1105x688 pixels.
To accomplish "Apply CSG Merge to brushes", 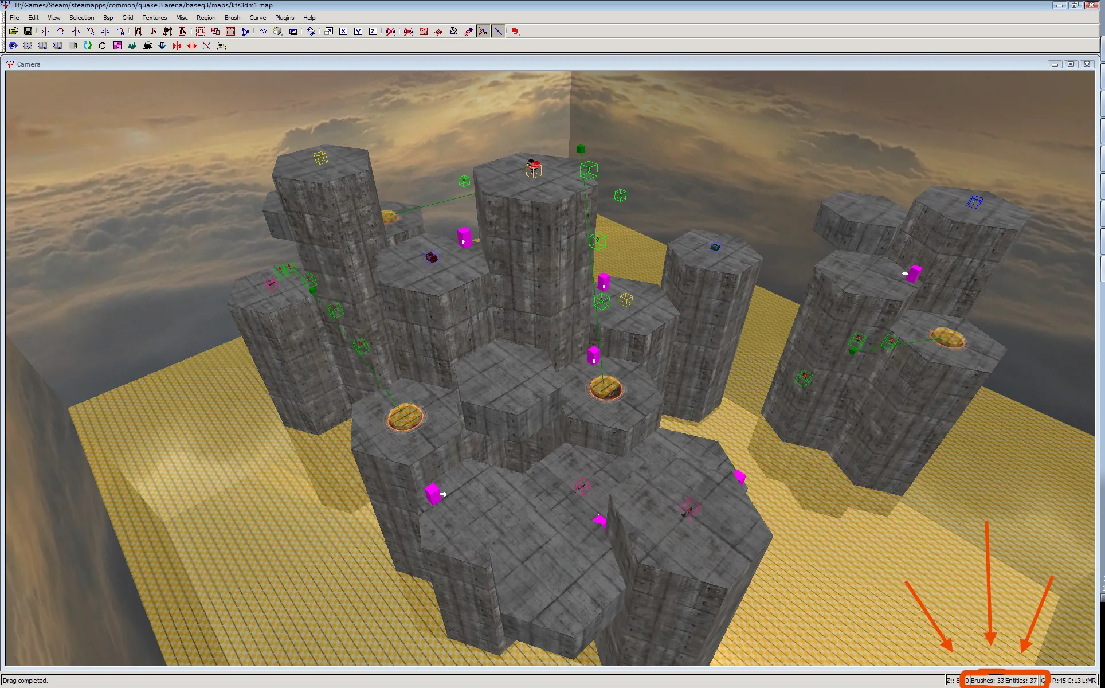I will tap(215, 32).
